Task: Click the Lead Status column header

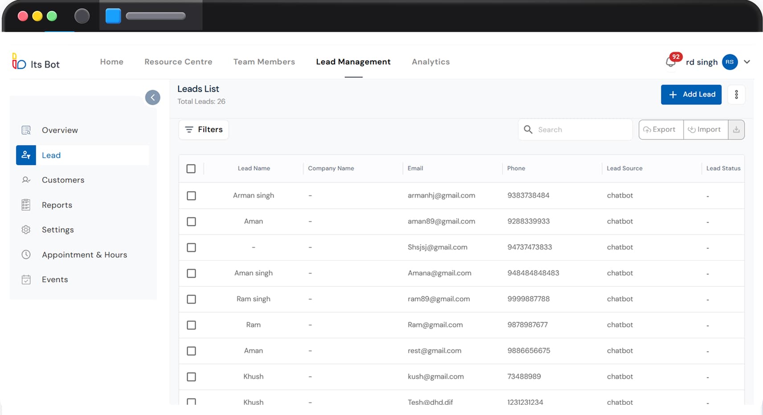Action: pyautogui.click(x=723, y=168)
